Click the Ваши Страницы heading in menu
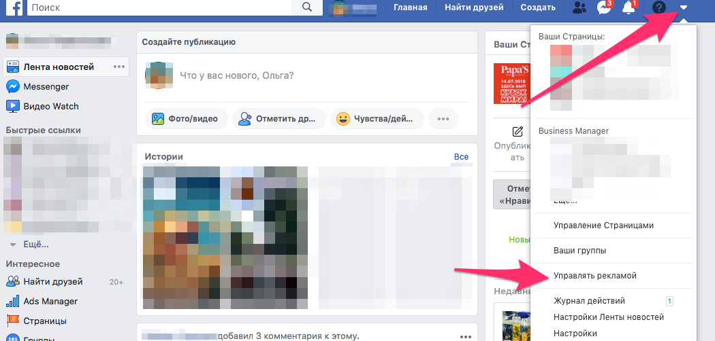The image size is (715, 341). (571, 37)
